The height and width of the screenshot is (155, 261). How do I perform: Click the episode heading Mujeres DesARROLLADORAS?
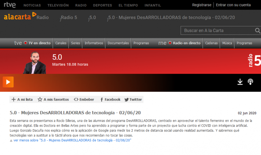pyautogui.click(x=75, y=113)
